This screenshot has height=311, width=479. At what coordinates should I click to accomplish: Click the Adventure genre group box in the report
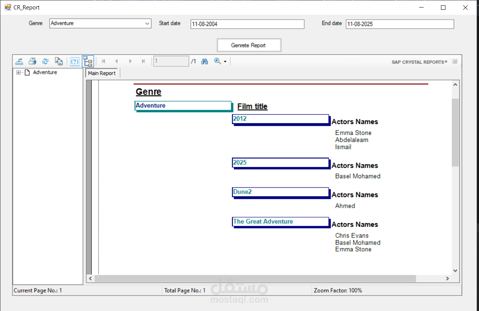point(183,106)
